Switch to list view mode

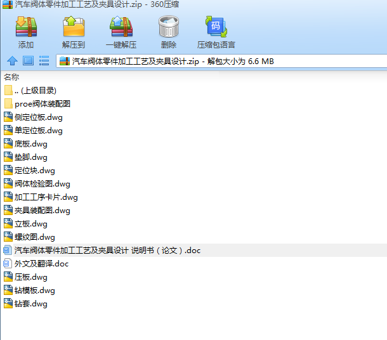click(x=44, y=61)
